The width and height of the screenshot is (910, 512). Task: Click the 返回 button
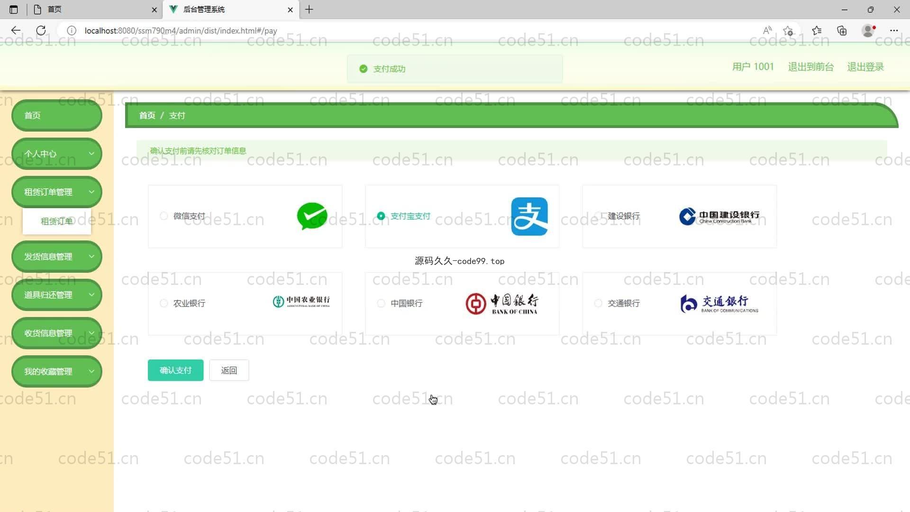tap(229, 370)
